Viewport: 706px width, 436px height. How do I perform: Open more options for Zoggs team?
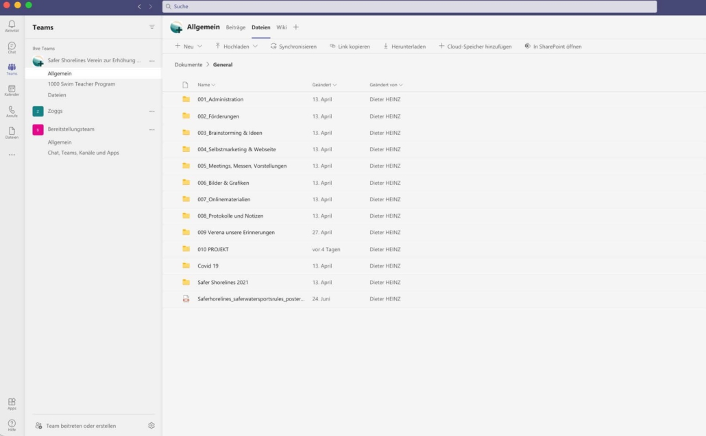tap(151, 111)
